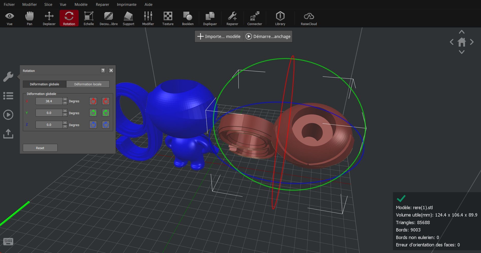
Task: Rotate view down with bottom arrow
Action: point(462,52)
